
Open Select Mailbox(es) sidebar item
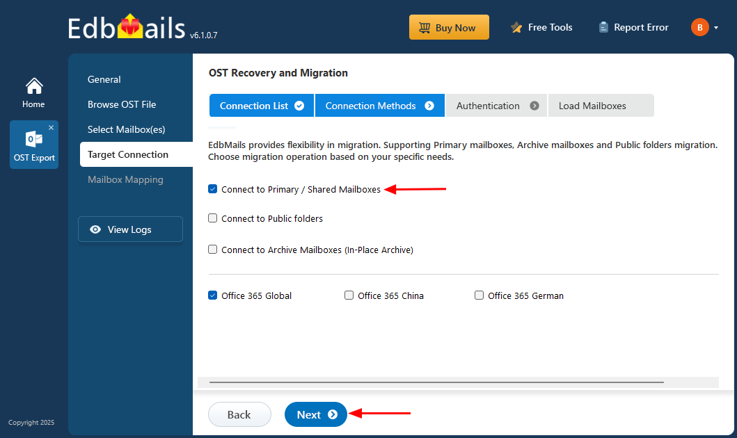(126, 129)
